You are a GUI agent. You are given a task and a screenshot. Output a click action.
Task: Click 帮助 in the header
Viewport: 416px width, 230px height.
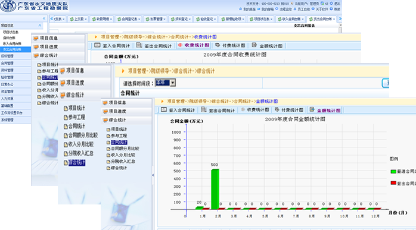pyautogui.click(x=337, y=9)
